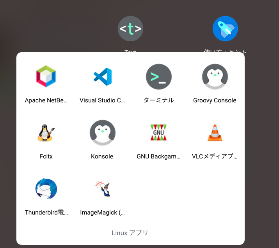
Task: Click the "Konsole" label text
Action: [102, 157]
